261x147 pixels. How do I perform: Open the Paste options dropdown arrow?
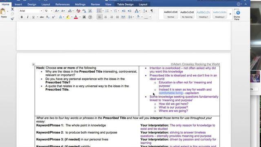[x=7, y=11]
